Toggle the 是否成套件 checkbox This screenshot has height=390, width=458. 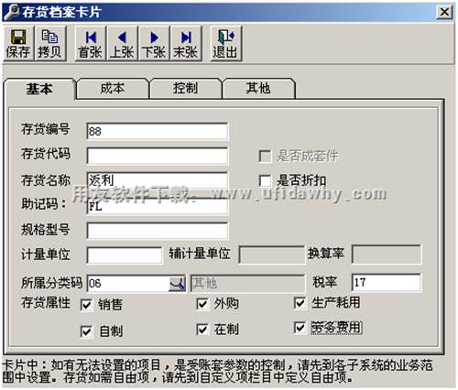[265, 157]
